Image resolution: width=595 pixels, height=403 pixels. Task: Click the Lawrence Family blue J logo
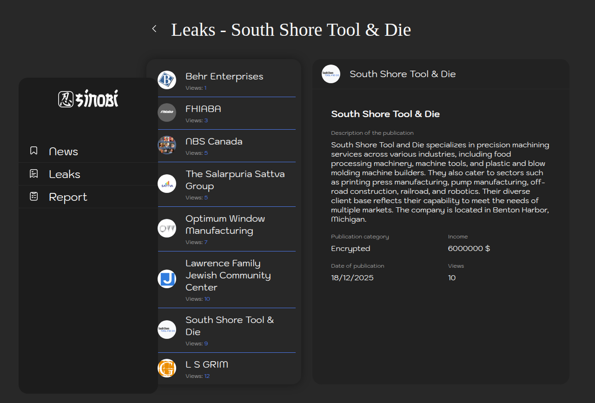[x=167, y=279]
